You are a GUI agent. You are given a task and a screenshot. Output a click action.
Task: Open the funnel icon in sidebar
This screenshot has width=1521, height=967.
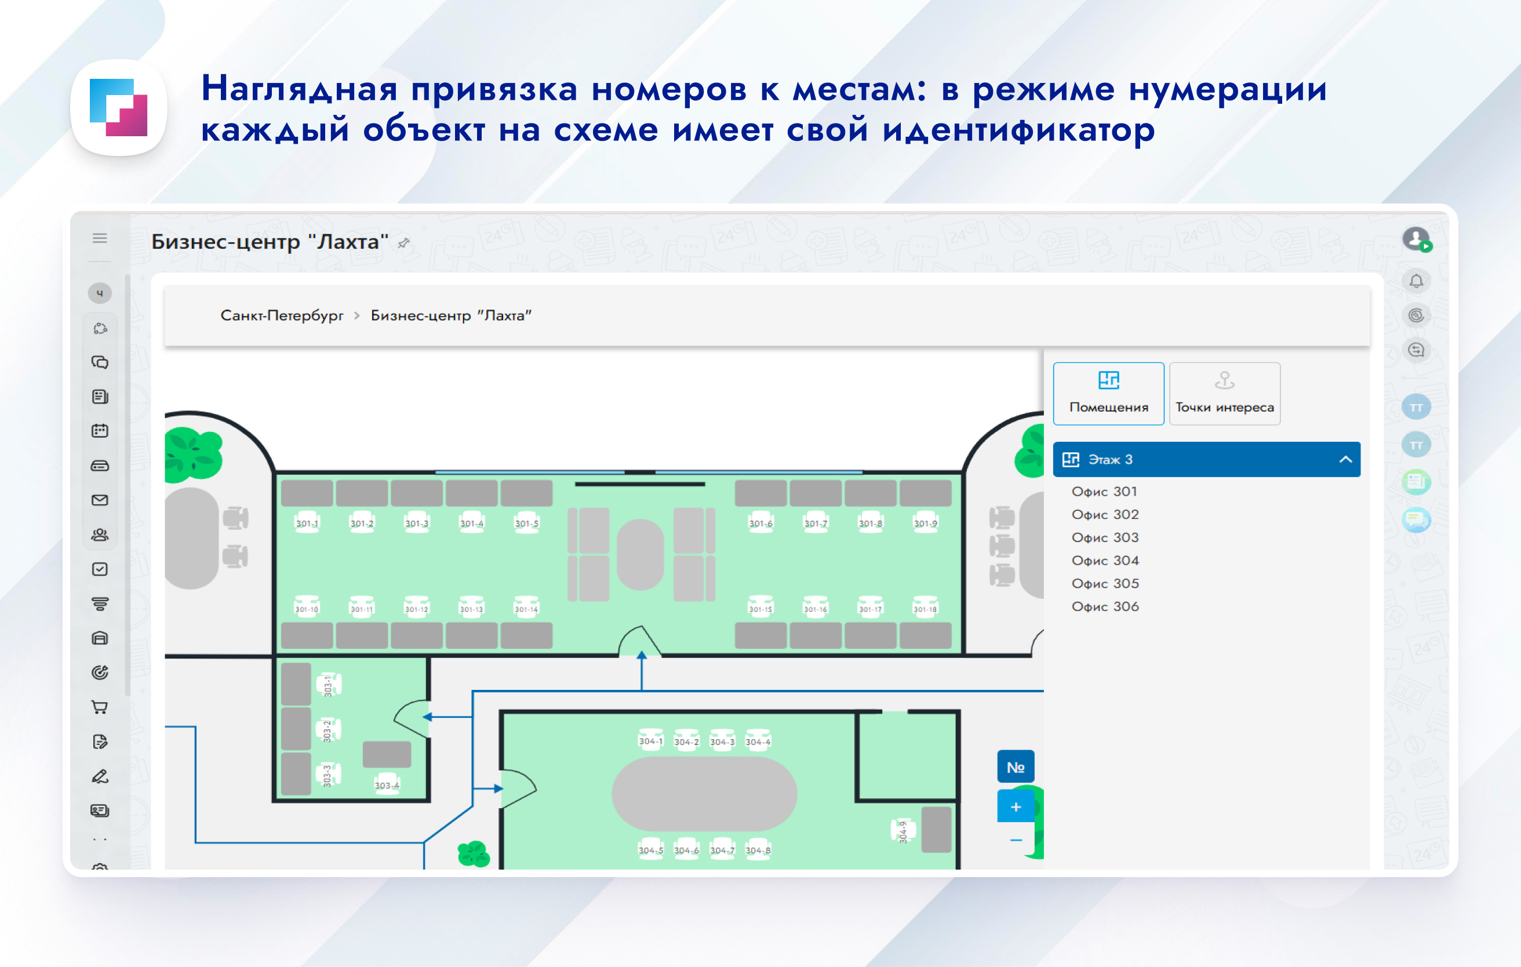[x=100, y=604]
